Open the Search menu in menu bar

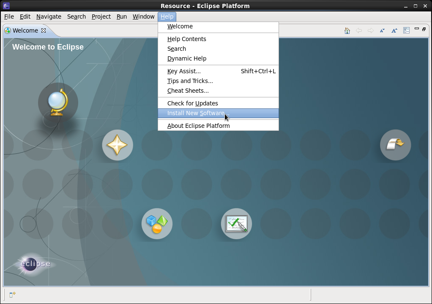[77, 17]
